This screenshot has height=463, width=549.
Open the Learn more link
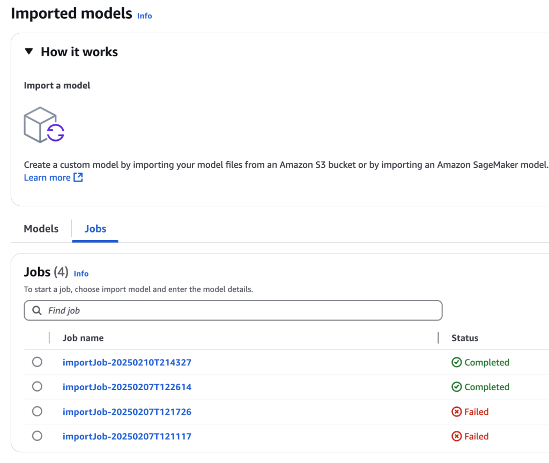(x=47, y=177)
